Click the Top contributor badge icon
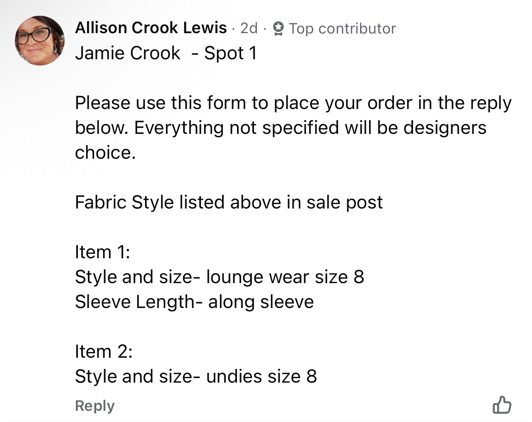Image resolution: width=532 pixels, height=422 pixels. point(278,29)
